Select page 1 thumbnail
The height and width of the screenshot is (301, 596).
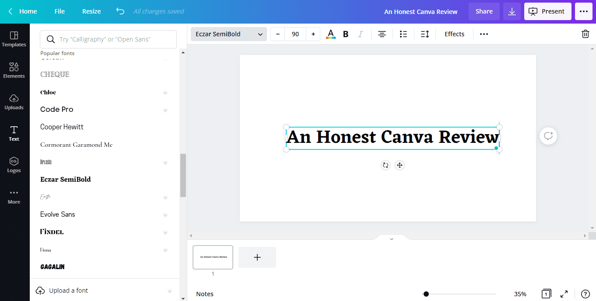click(213, 257)
